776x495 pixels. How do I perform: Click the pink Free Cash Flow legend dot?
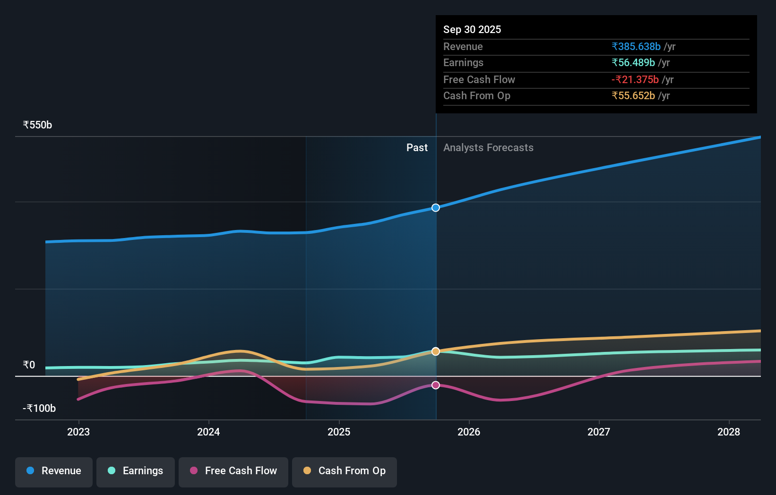195,471
